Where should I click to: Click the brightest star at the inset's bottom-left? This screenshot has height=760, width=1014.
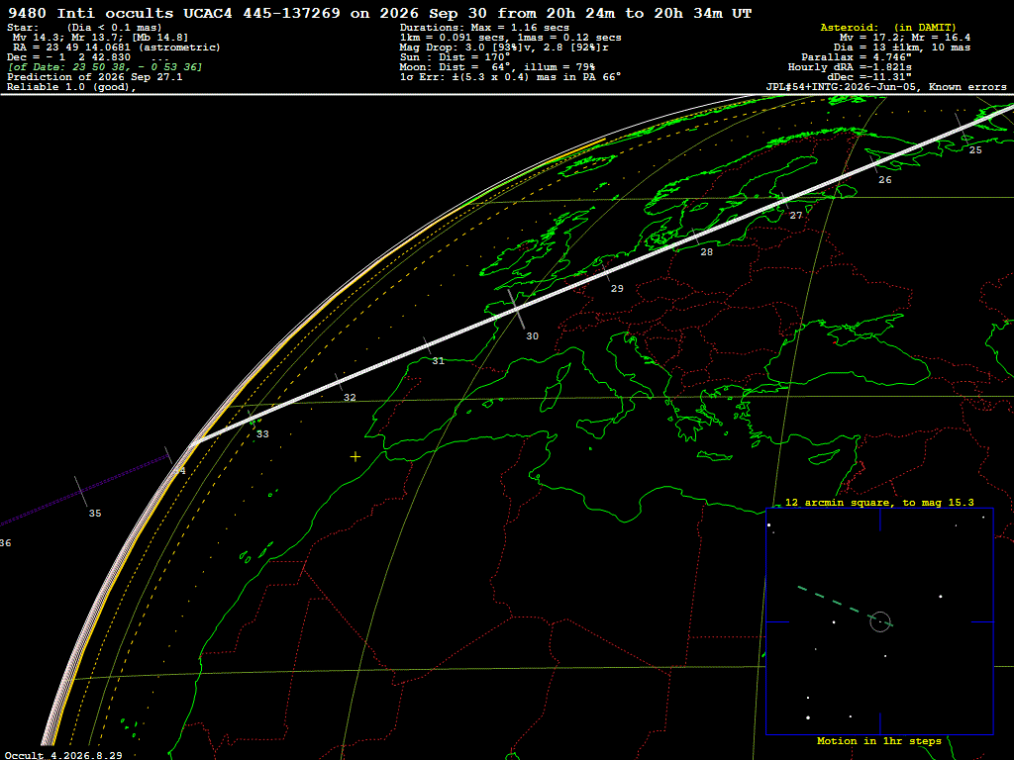point(808,717)
